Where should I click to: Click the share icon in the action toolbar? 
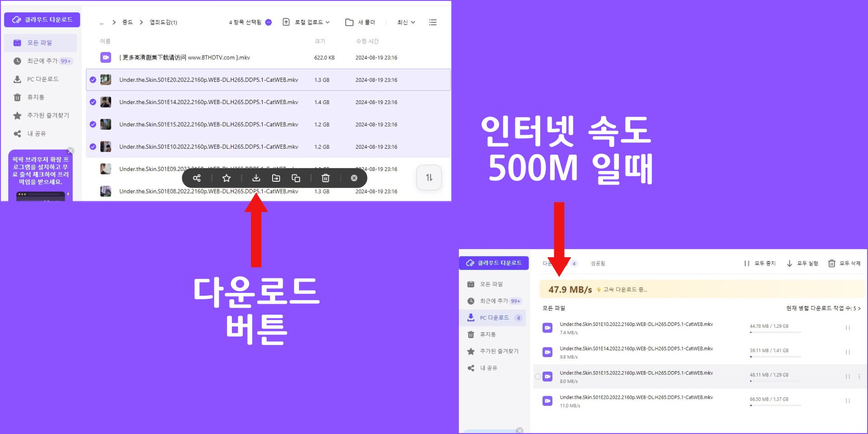point(197,178)
